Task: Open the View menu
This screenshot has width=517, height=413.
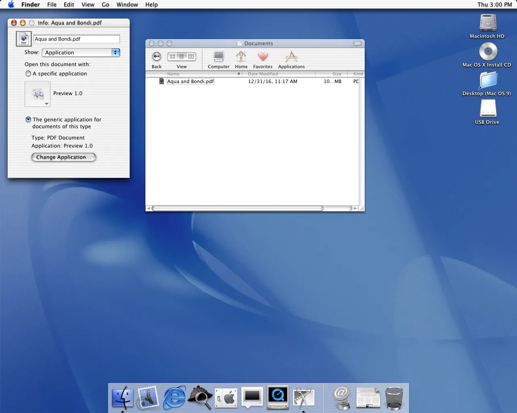Action: click(88, 4)
